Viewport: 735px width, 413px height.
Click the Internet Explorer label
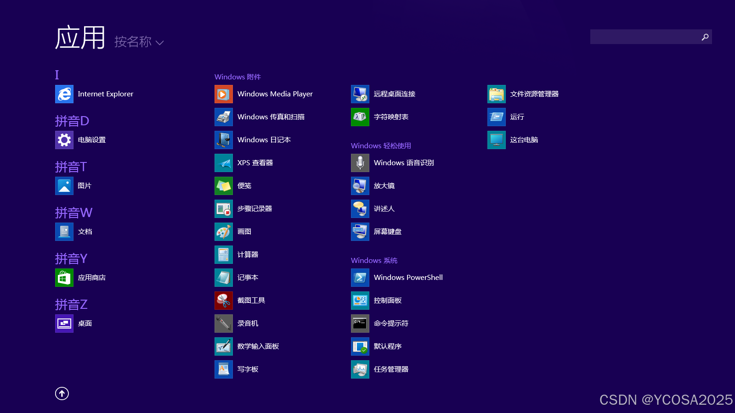[106, 94]
